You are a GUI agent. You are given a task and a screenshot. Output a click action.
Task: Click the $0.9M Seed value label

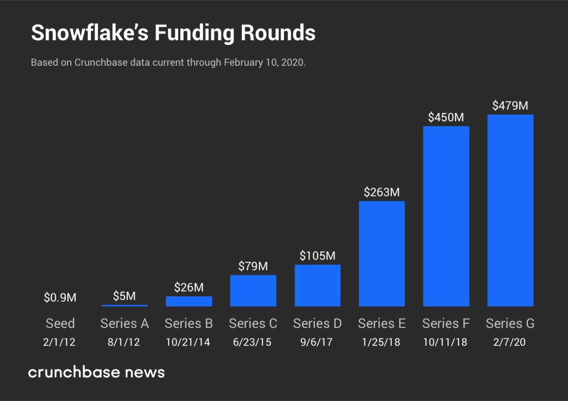pyautogui.click(x=60, y=297)
